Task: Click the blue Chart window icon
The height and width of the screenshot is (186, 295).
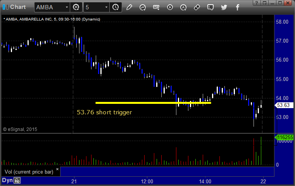Action: pyautogui.click(x=5, y=7)
